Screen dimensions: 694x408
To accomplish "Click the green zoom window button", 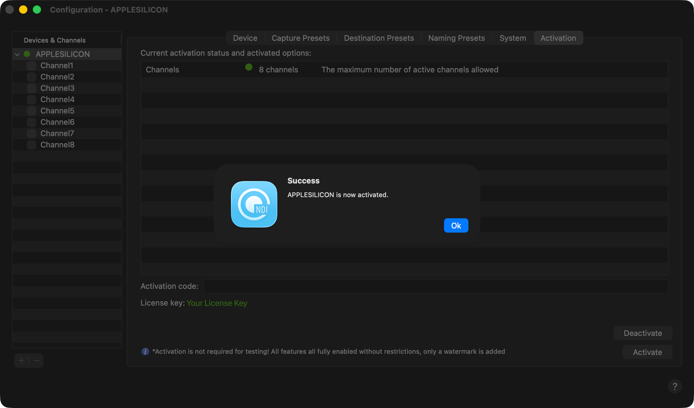I will tap(37, 10).
